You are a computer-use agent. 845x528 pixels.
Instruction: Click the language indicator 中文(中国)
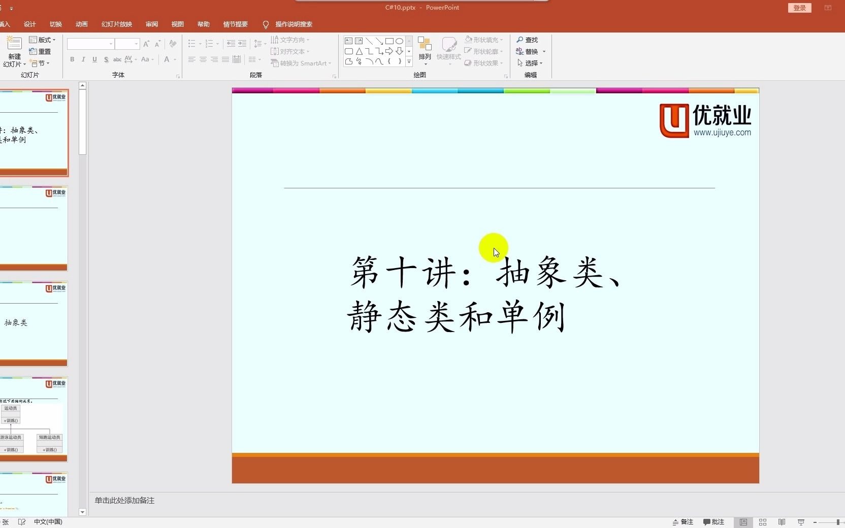point(48,522)
